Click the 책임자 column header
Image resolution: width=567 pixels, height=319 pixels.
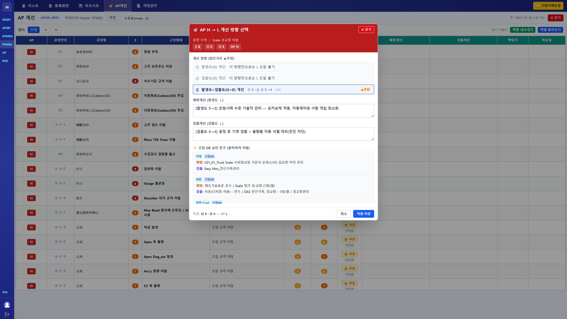(513, 40)
